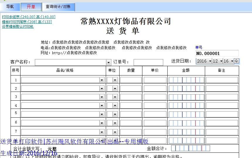Expand the day 16 dropdown
252x158 pixels.
pos(232,61)
